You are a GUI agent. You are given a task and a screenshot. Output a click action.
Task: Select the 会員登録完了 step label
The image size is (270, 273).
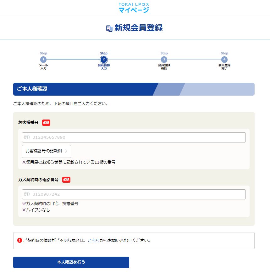(x=224, y=67)
